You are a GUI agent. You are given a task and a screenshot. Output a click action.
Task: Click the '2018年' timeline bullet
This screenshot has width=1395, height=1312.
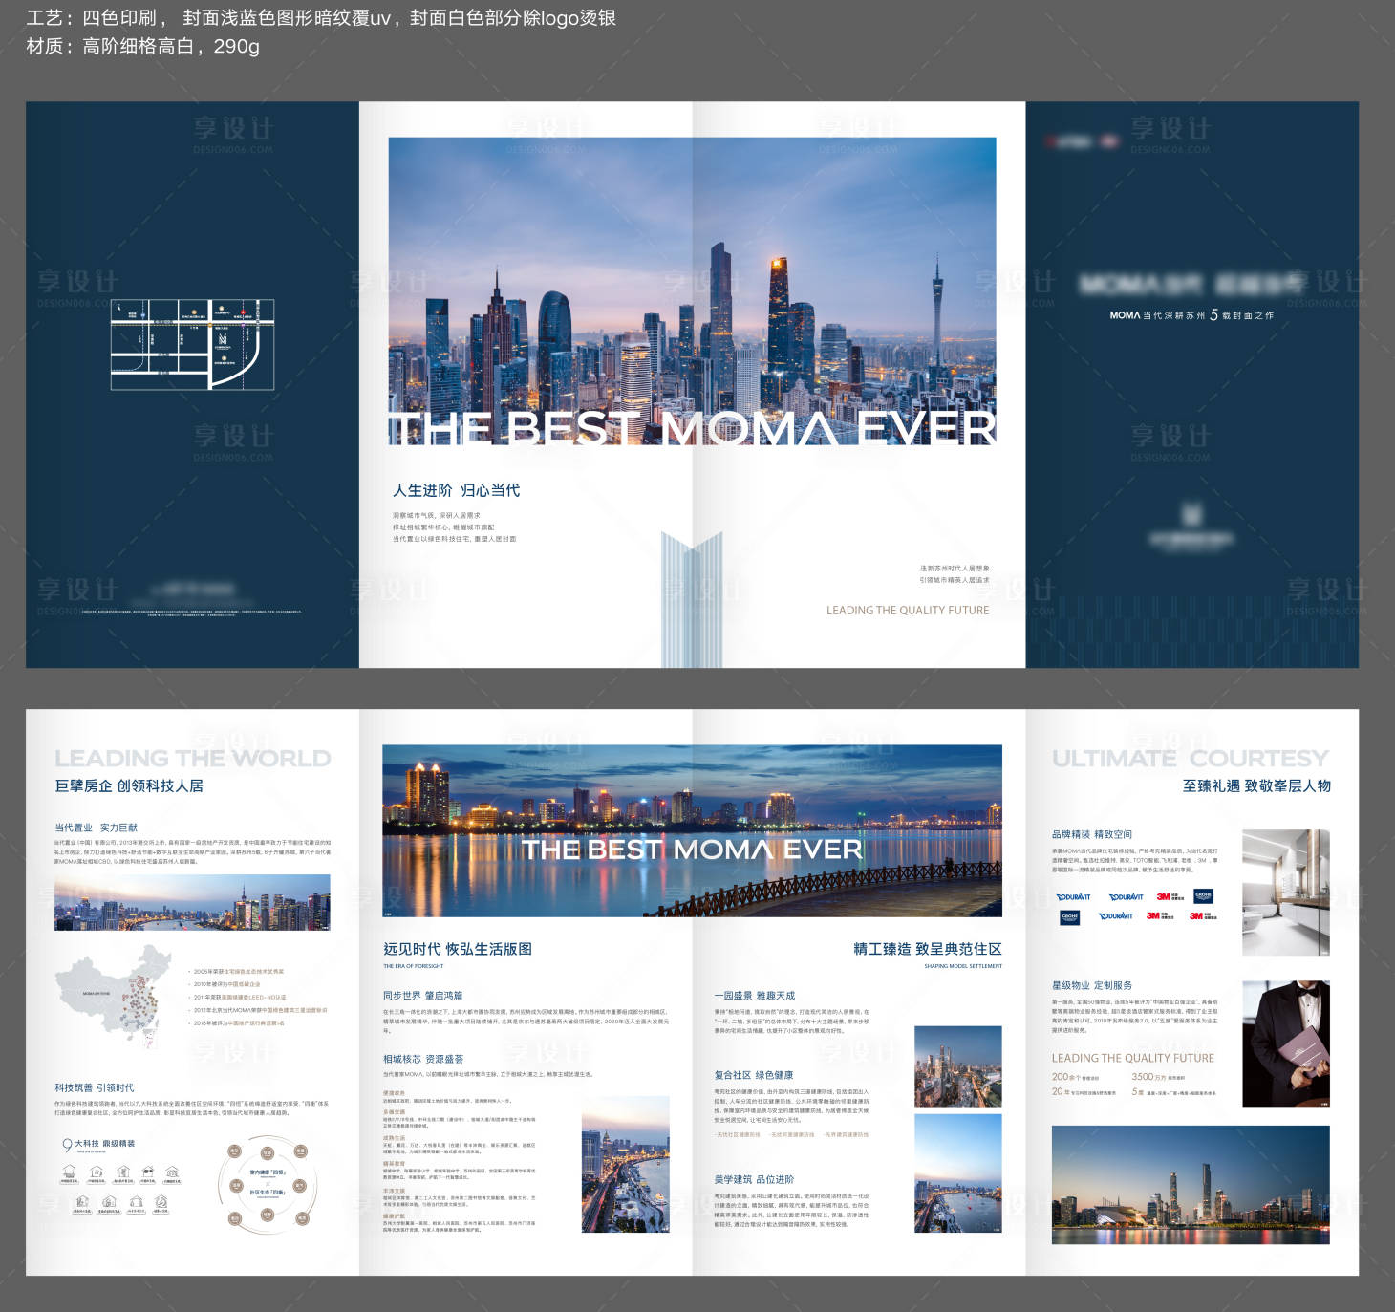[238, 1022]
